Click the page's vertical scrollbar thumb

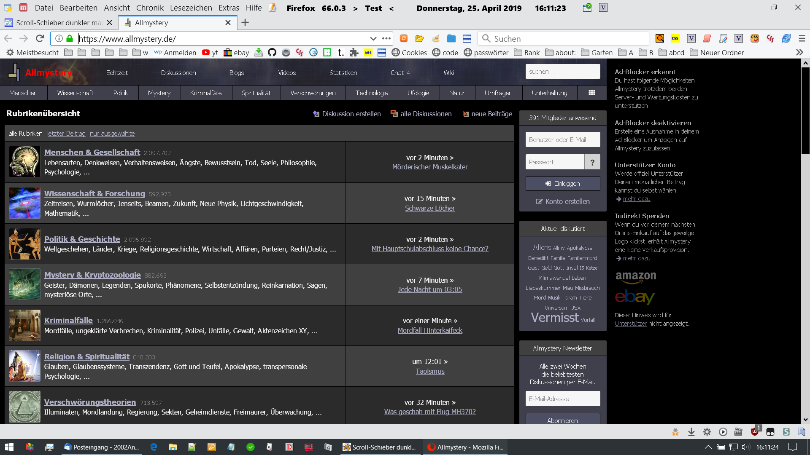tap(805, 110)
